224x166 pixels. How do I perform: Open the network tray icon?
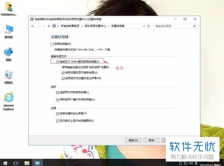pyautogui.click(x=185, y=163)
